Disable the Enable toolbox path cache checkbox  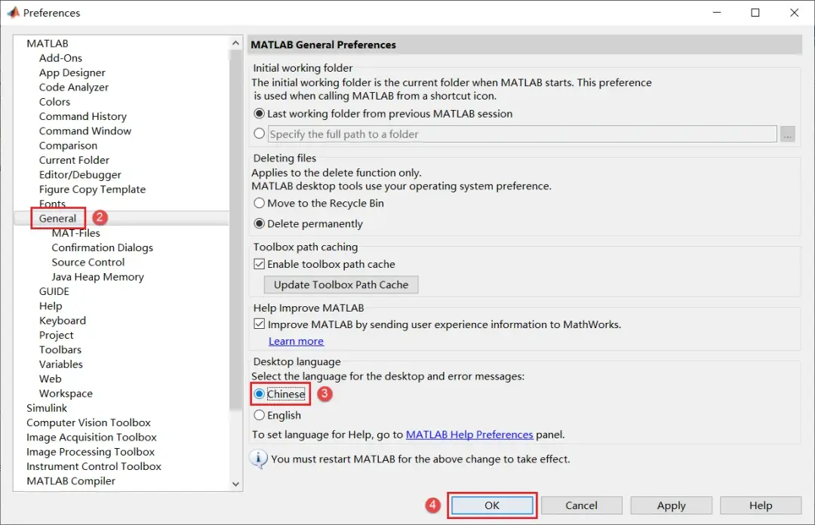[259, 264]
